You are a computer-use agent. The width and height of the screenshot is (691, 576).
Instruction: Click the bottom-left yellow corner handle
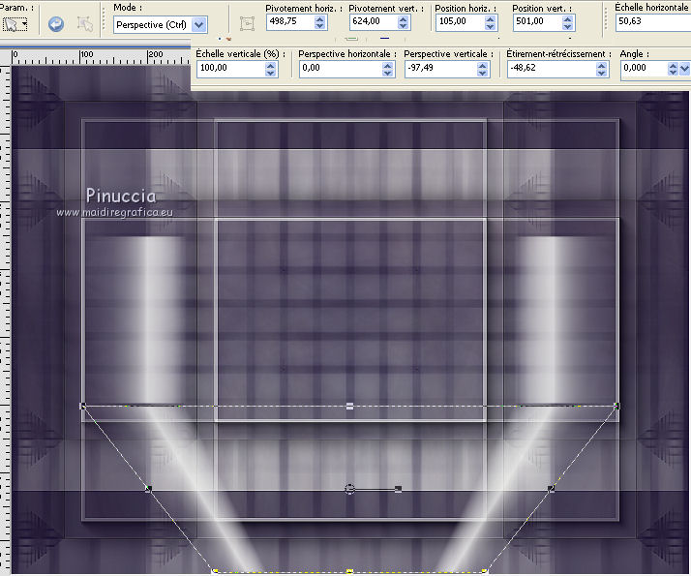point(215,571)
